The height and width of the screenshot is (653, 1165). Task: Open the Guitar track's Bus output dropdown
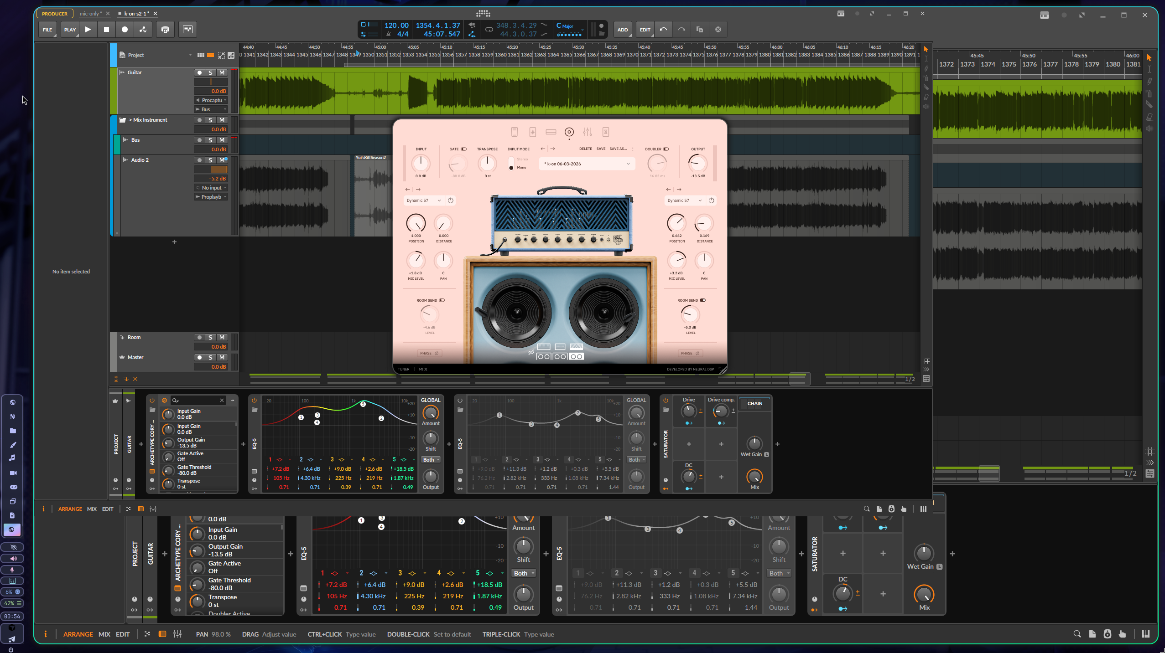pos(211,109)
